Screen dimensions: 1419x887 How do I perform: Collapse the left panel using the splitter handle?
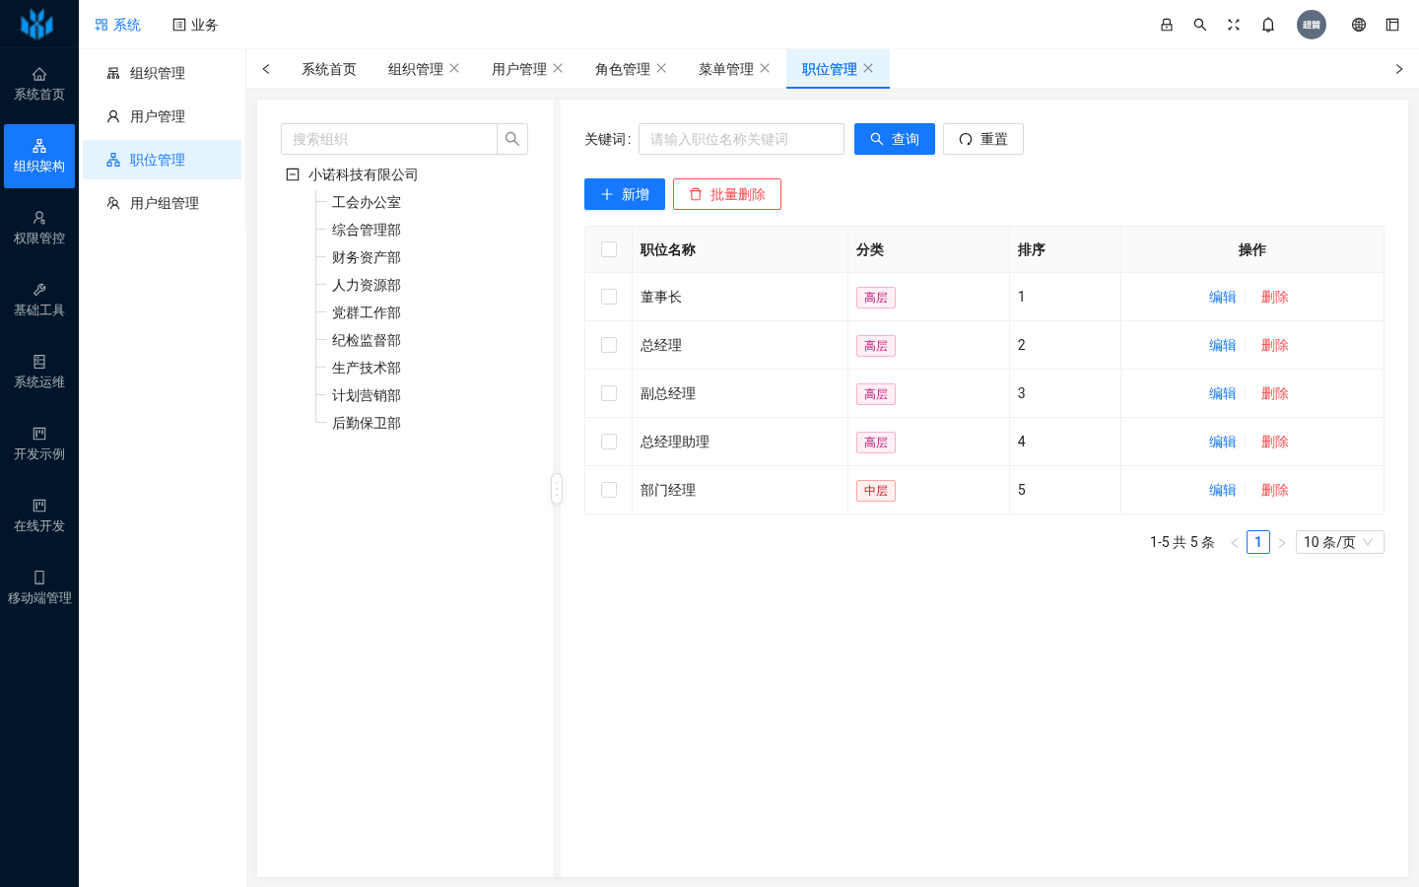point(557,489)
